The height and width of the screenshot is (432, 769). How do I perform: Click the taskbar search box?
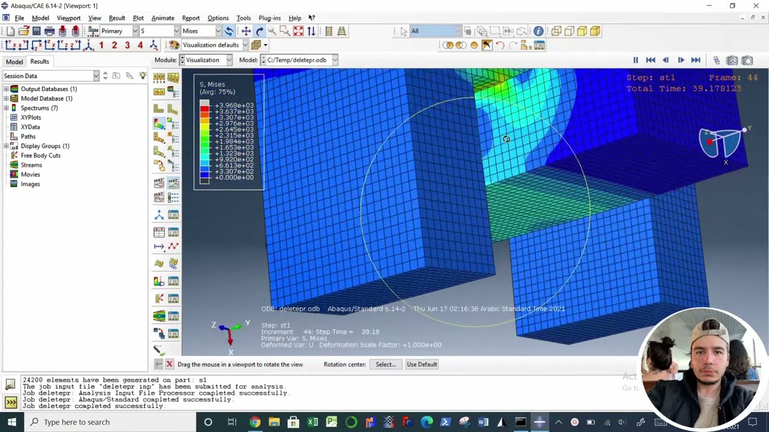tap(109, 422)
